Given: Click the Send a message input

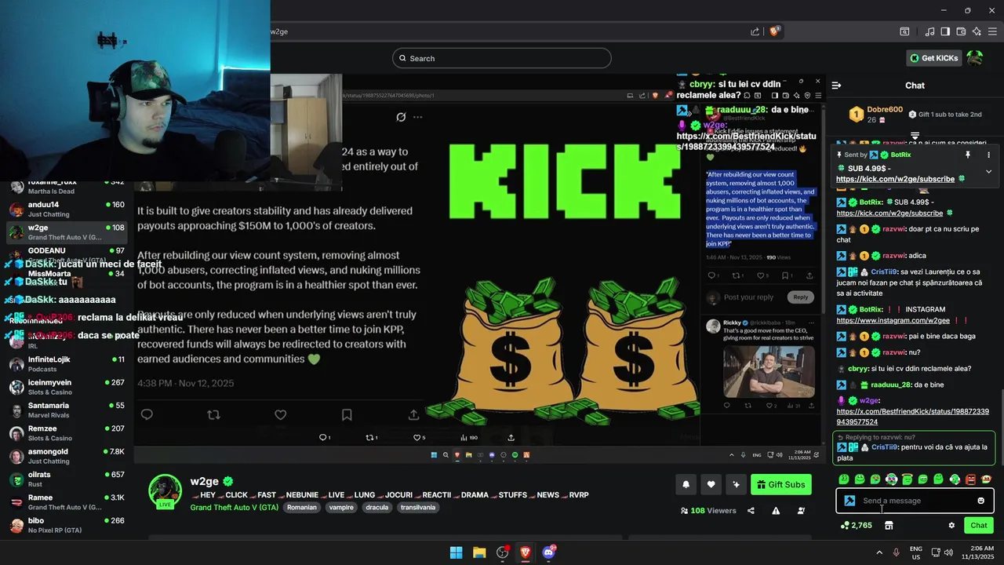Looking at the screenshot, I should pos(915,501).
